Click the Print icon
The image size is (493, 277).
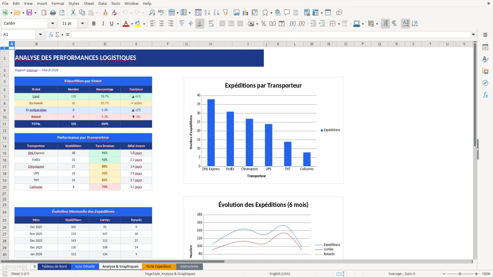click(x=53, y=13)
